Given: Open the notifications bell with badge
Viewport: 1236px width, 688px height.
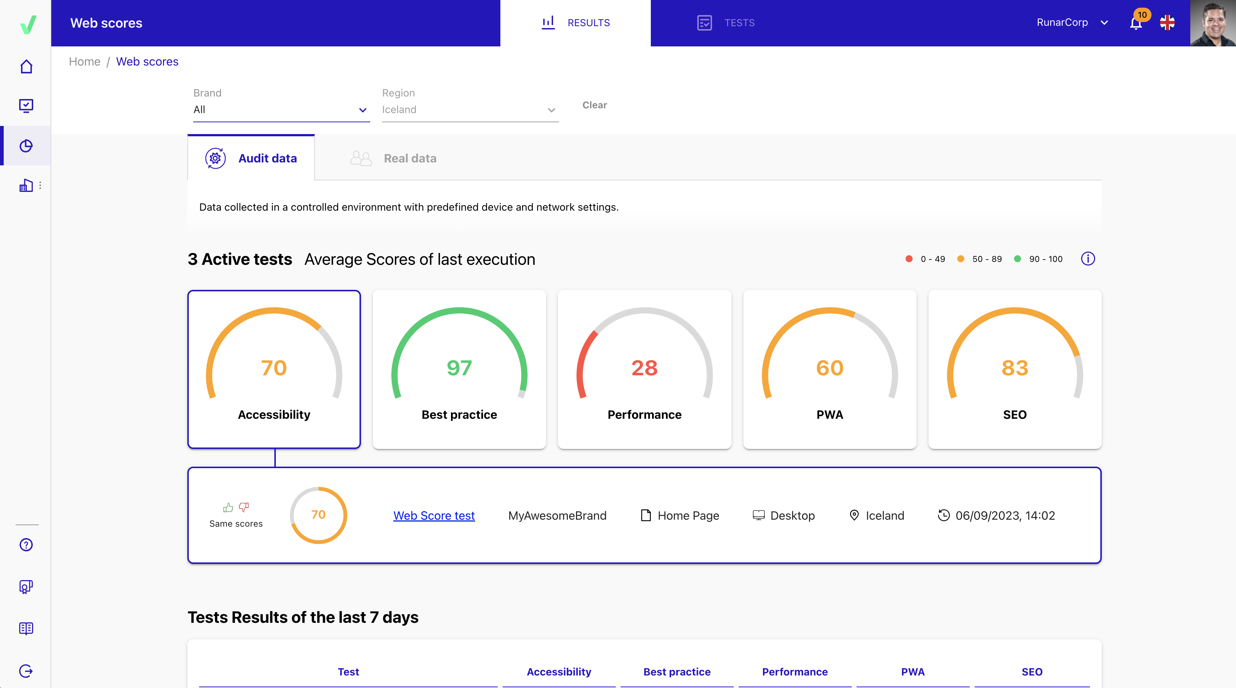Looking at the screenshot, I should (1136, 23).
